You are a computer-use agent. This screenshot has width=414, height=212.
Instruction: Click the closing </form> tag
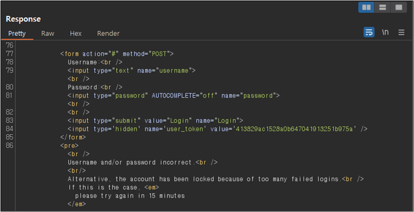(x=73, y=137)
